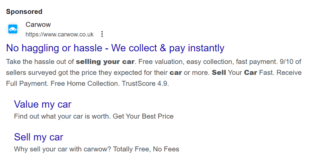Screen dimensions: 326x160
Task: Click the 'Get Your Best Price' text
Action: point(143,116)
